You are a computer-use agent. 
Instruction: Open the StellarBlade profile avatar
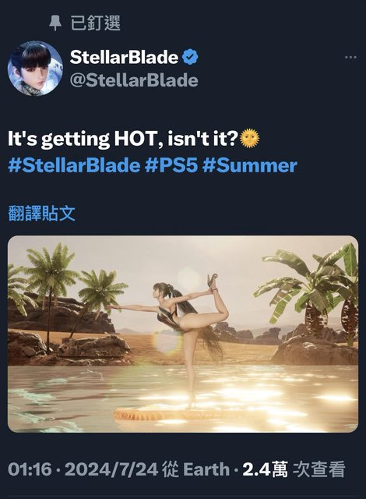tap(35, 68)
